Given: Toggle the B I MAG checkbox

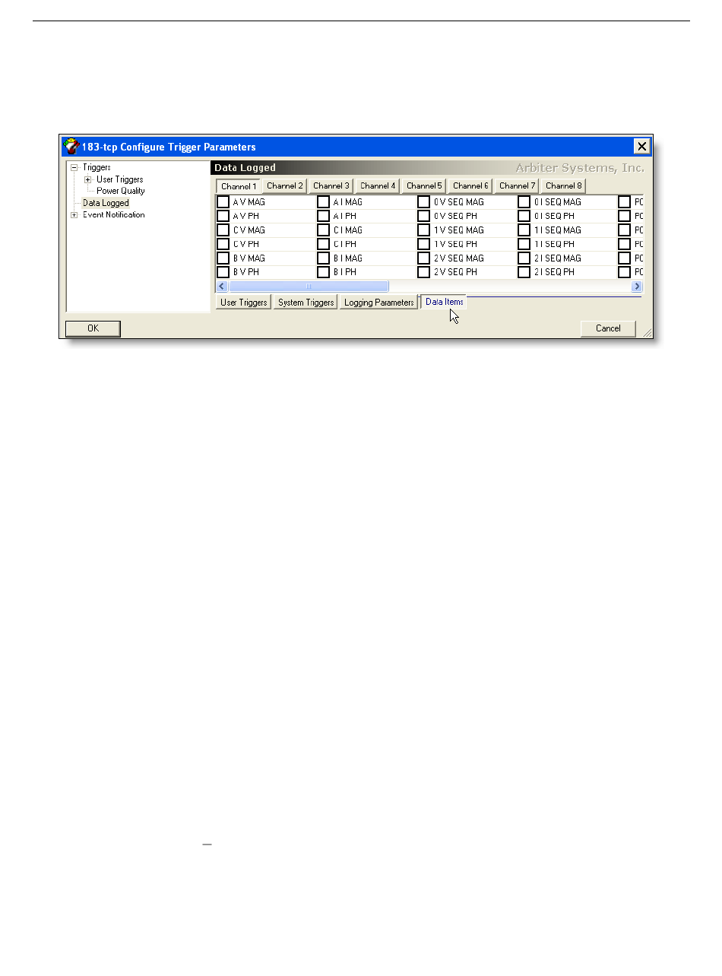Looking at the screenshot, I should (x=324, y=258).
